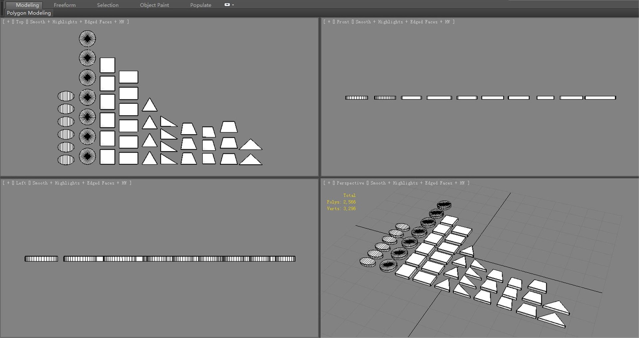Open the Left viewport shading label menu
Image resolution: width=639 pixels, height=338 pixels.
click(80, 183)
